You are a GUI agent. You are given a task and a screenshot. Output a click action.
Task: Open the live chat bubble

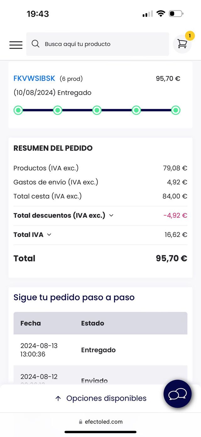(177, 394)
